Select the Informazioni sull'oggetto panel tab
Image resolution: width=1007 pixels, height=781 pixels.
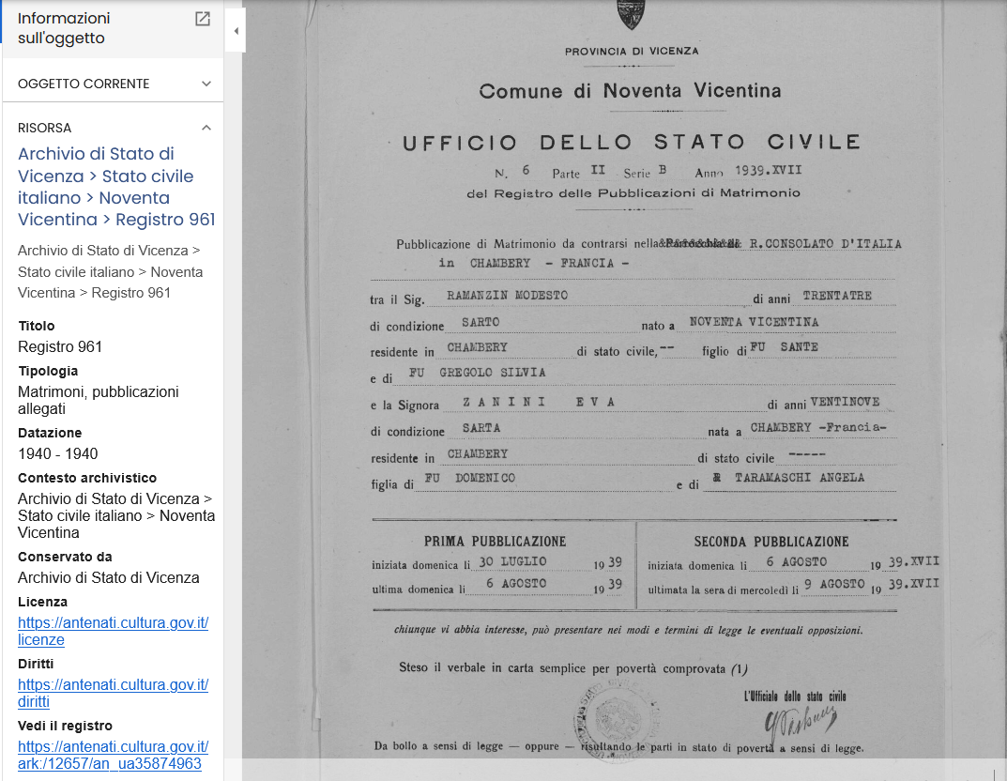tap(64, 28)
